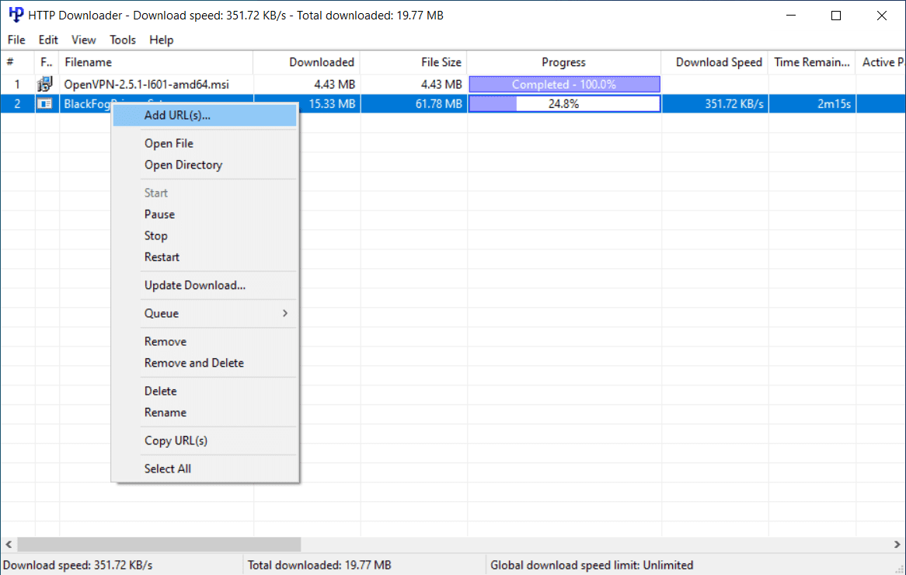The height and width of the screenshot is (575, 906).
Task: Sort by the Time Remaining column header
Action: pos(812,62)
